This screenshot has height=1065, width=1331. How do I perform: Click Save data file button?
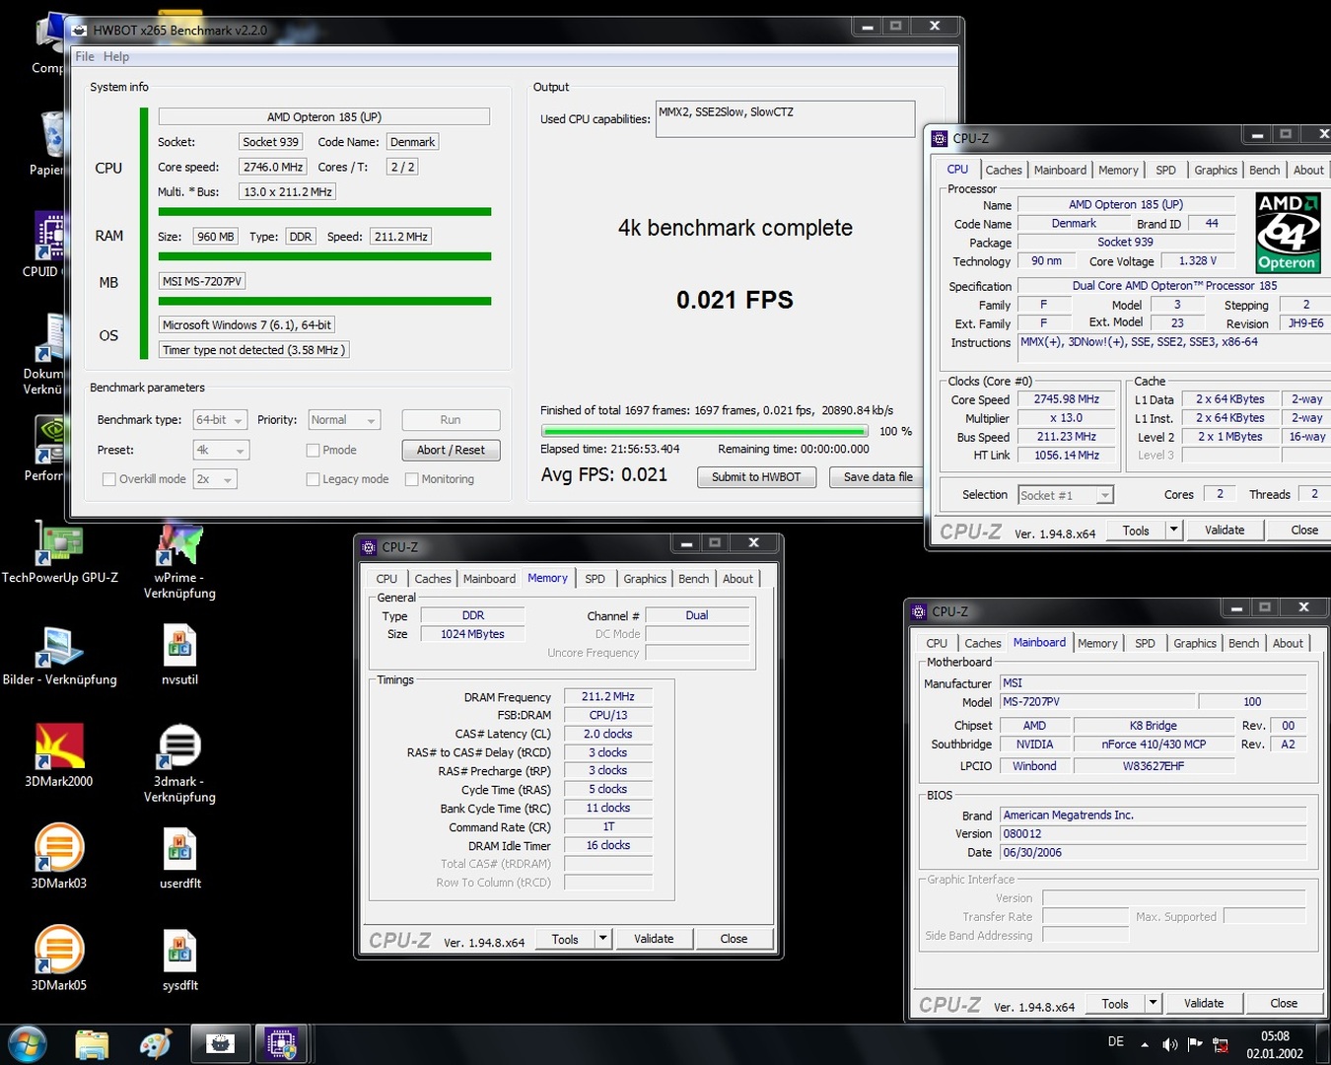pos(877,477)
